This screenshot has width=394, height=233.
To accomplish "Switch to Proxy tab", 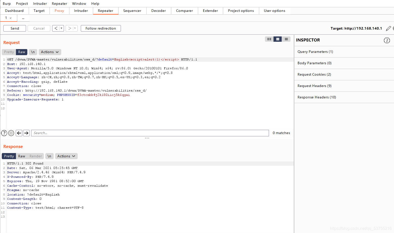I will [x=59, y=11].
